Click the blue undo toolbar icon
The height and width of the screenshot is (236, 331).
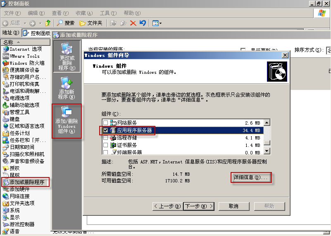click(143, 23)
